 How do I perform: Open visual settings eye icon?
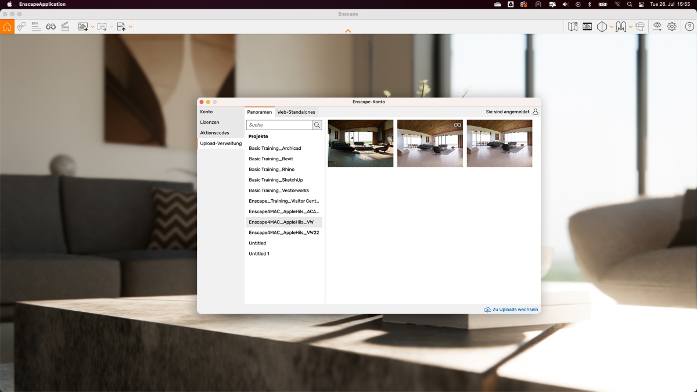pyautogui.click(x=657, y=27)
